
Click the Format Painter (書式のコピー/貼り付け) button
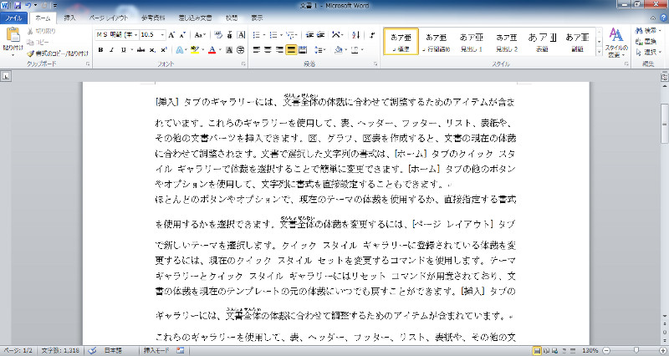point(58,53)
